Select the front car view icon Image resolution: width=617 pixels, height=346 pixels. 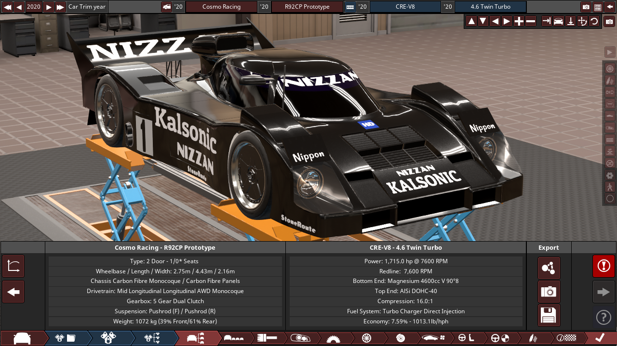pos(558,21)
